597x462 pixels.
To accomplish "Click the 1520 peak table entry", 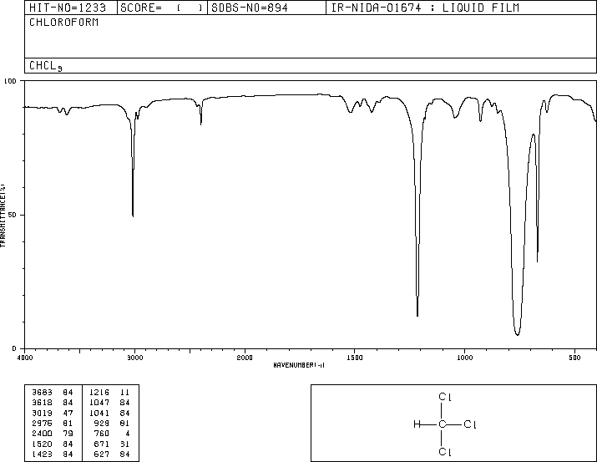I will pos(42,444).
